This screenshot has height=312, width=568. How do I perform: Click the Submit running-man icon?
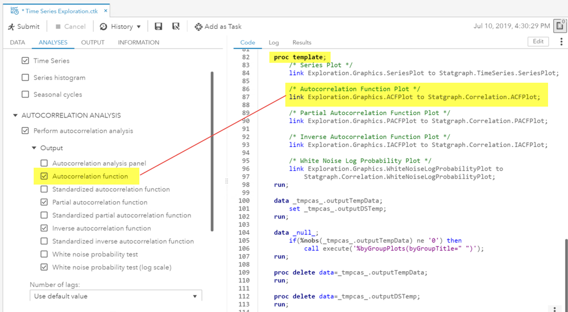(11, 27)
